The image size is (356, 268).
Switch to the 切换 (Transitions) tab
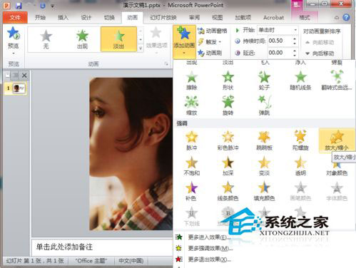pos(109,17)
